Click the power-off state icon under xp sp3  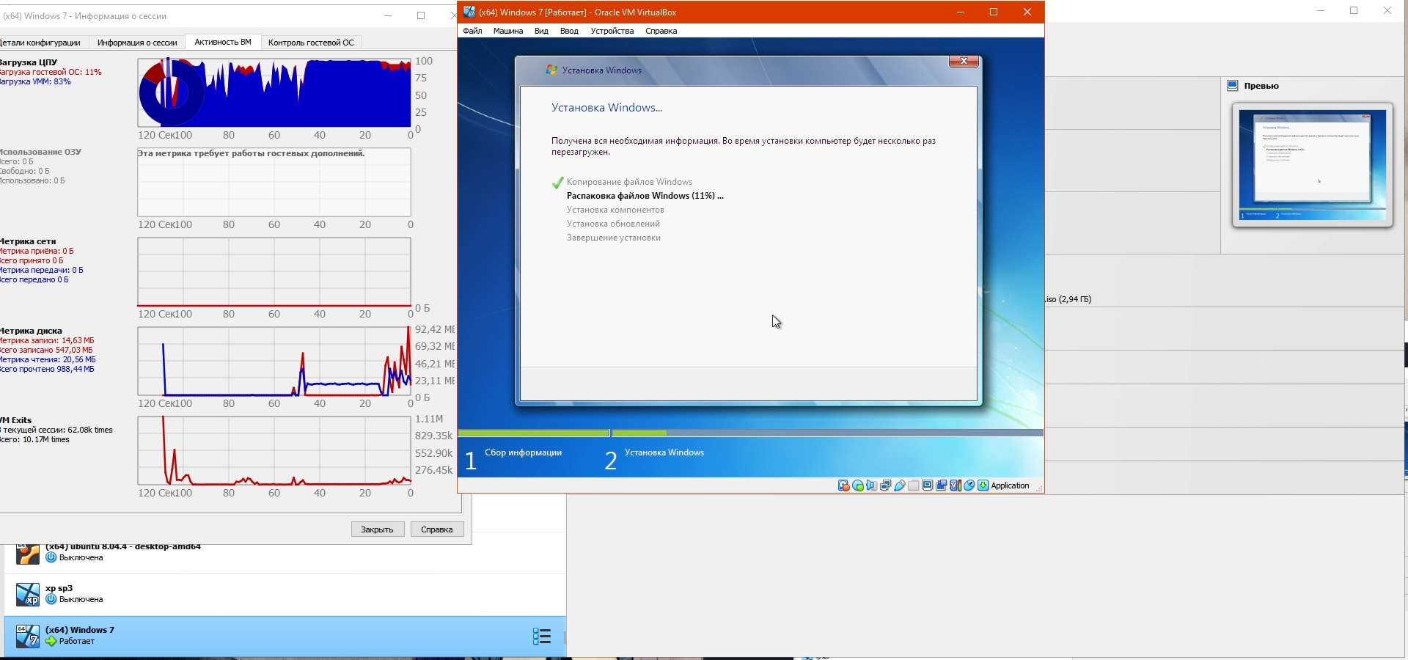point(51,600)
